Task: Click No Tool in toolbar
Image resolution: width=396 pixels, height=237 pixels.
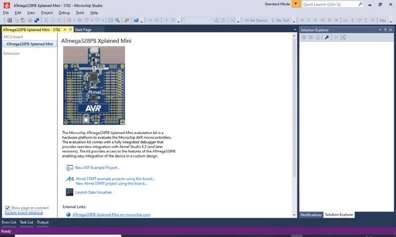Action: tap(280, 20)
